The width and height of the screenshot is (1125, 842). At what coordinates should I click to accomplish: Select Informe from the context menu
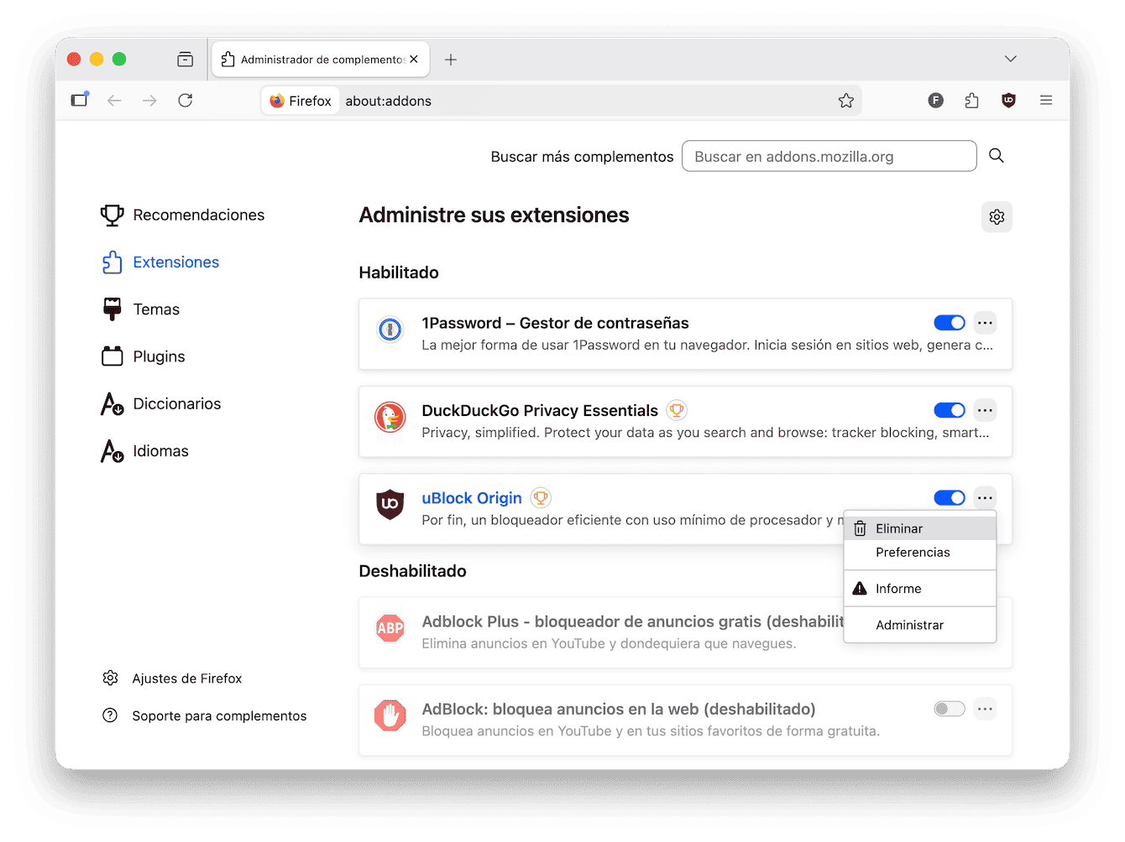(x=920, y=589)
